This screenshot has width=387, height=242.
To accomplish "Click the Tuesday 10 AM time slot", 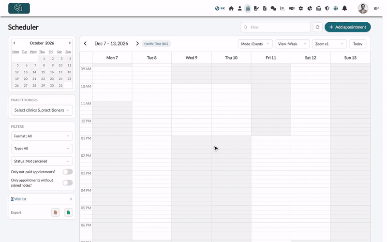I will click(x=152, y=92).
